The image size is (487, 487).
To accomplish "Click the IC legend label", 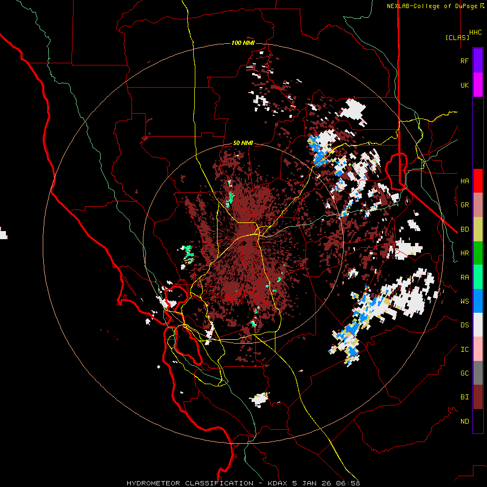I will (464, 350).
